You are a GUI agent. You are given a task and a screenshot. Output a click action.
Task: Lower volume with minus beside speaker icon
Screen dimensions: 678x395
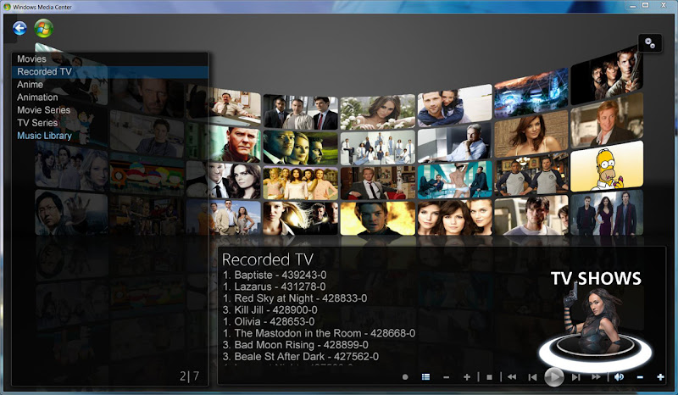[640, 378]
